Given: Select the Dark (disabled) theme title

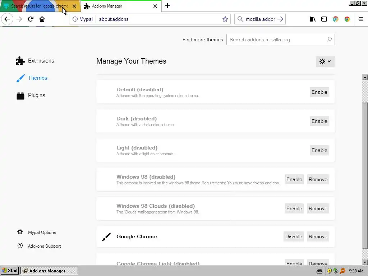Looking at the screenshot, I should click(x=137, y=119).
